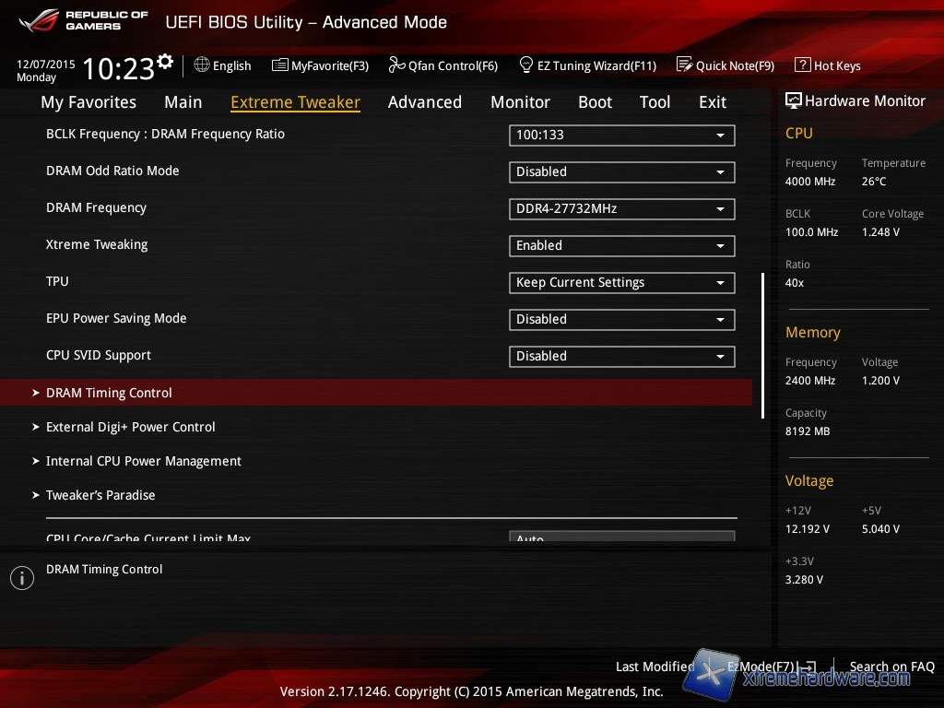Open Quick Note(F9) notepad icon
Image resolution: width=944 pixels, height=708 pixels.
click(684, 65)
